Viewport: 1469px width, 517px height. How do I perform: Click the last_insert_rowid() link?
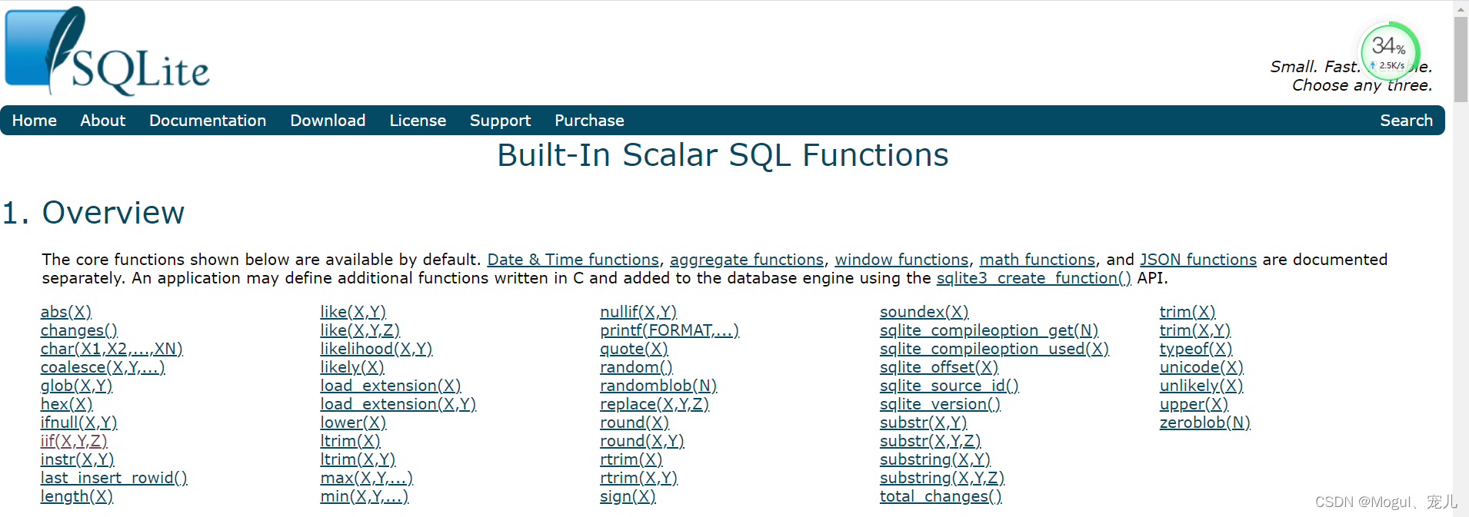(x=114, y=478)
